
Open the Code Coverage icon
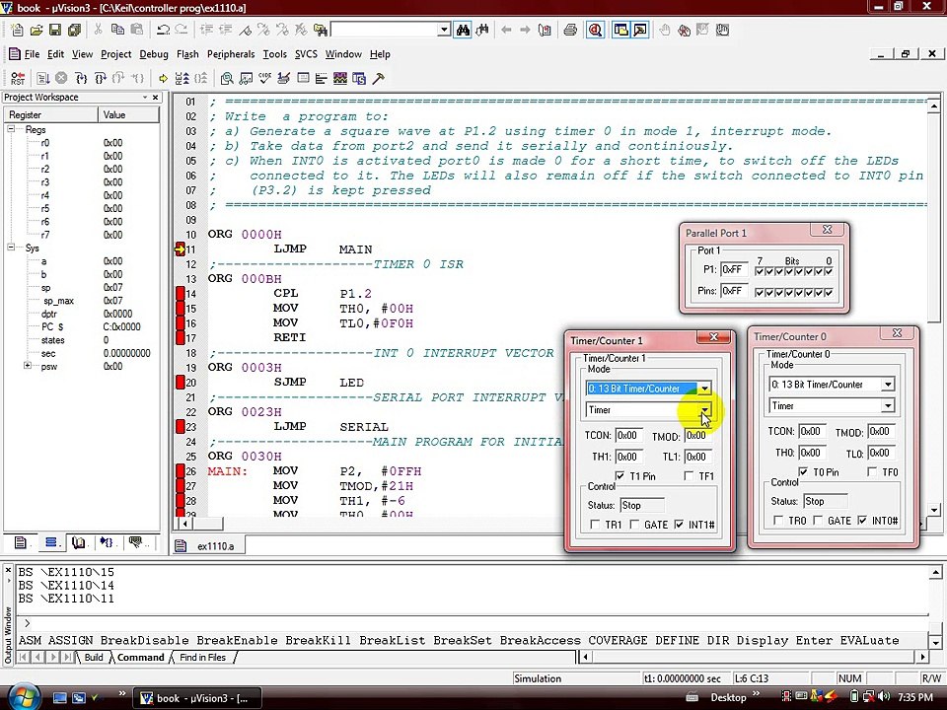(x=264, y=78)
